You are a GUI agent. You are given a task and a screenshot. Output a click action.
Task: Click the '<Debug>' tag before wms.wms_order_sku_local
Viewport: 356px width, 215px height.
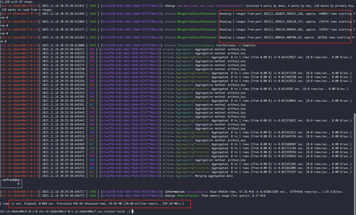pos(170,6)
